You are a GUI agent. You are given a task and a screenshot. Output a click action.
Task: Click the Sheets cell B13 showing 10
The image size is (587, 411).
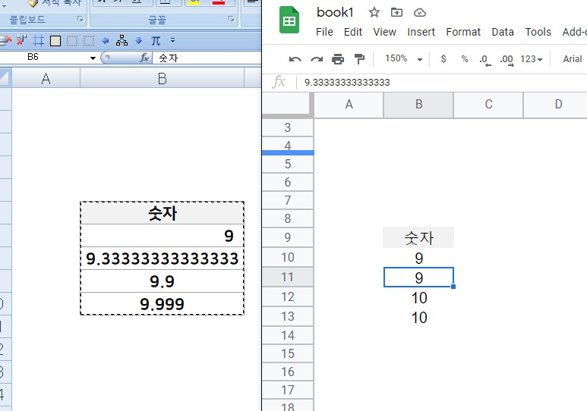(418, 317)
